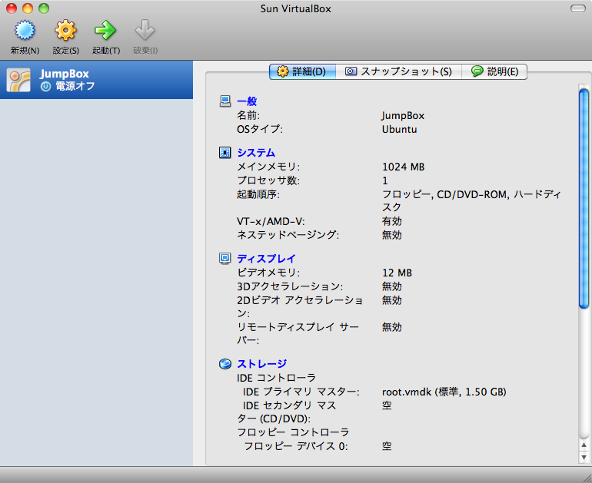The height and width of the screenshot is (483, 592).
Task: Click the 12 MB video memory value
Action: [x=397, y=273]
